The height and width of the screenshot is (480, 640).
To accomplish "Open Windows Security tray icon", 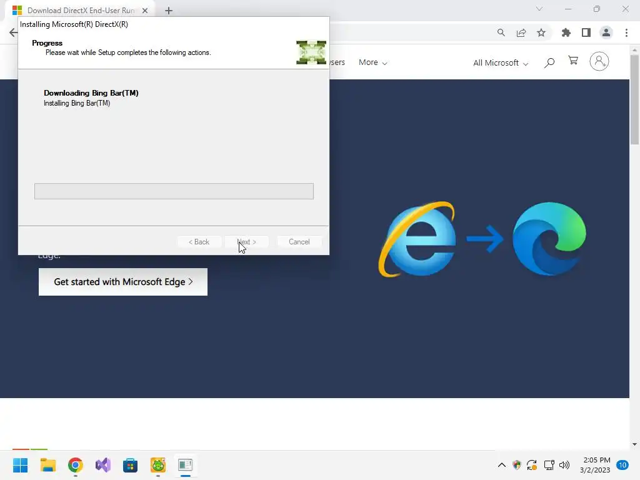I will [517, 465].
